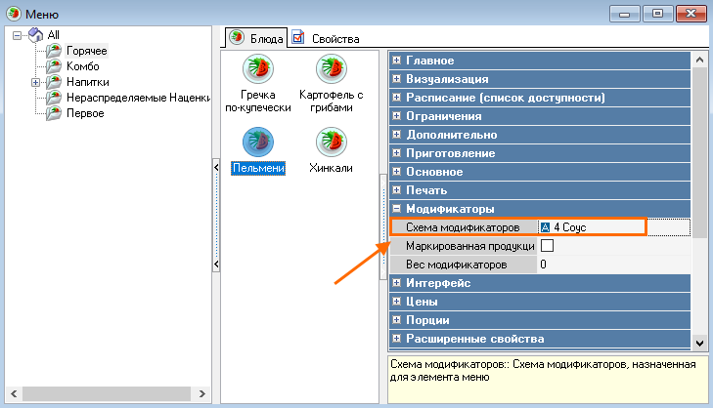Click the properties panel scroll down arrow
The width and height of the screenshot is (713, 408).
pyautogui.click(x=698, y=343)
